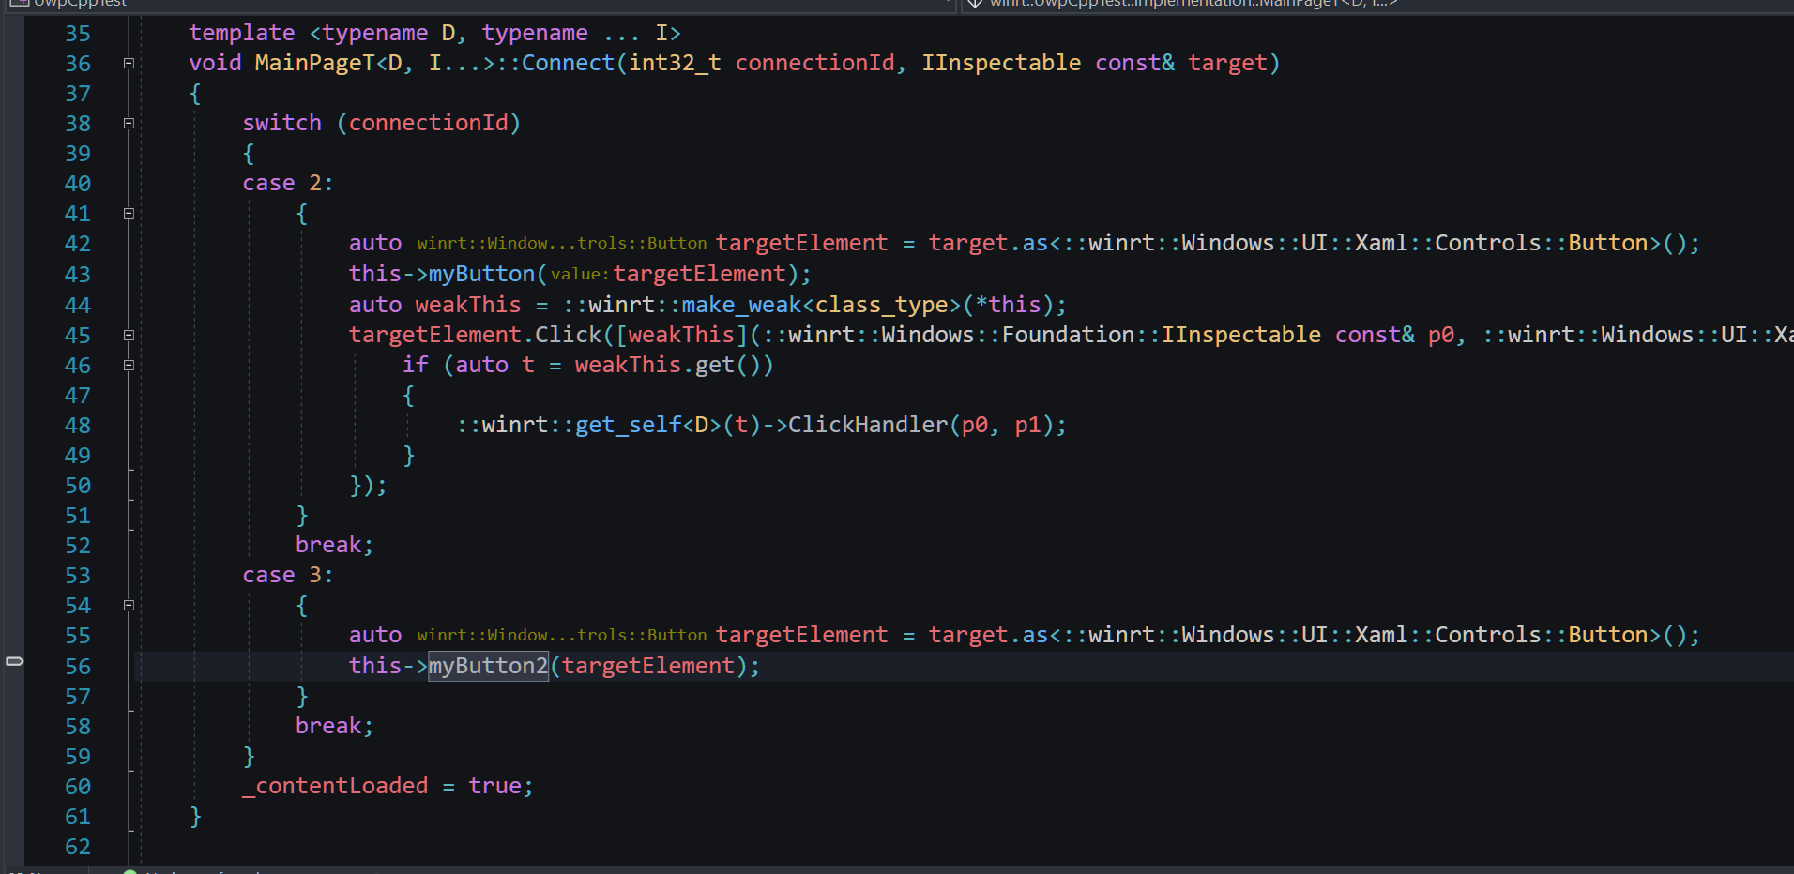Collapse the case 2 block fold marker on line 41
The width and height of the screenshot is (1794, 874).
[x=129, y=214]
